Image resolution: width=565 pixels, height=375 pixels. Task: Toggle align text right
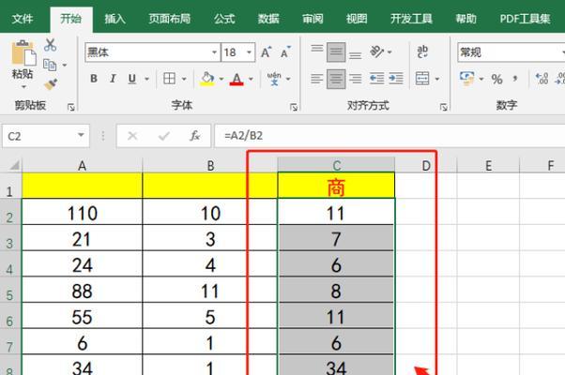(356, 79)
